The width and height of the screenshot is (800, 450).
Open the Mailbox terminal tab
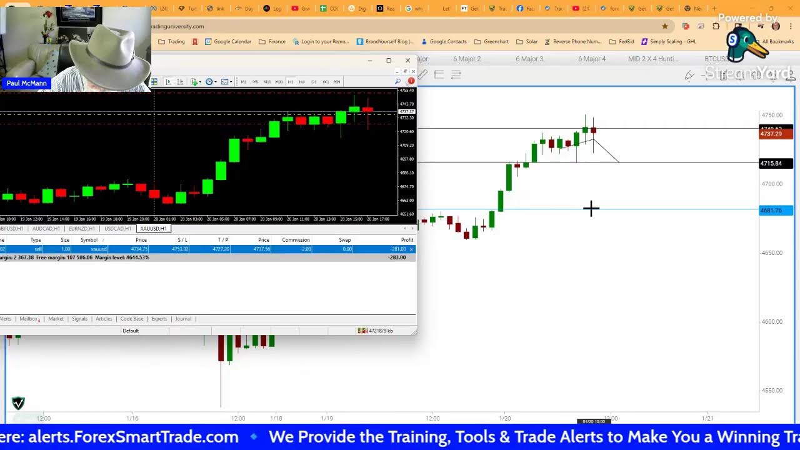[x=29, y=319]
